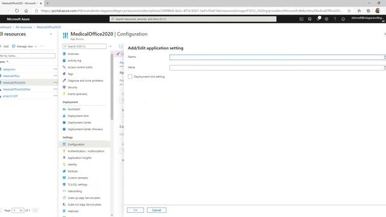Open Azure Cloud Shell icon
Image resolution: width=386 pixels, height=217 pixels.
(302, 19)
